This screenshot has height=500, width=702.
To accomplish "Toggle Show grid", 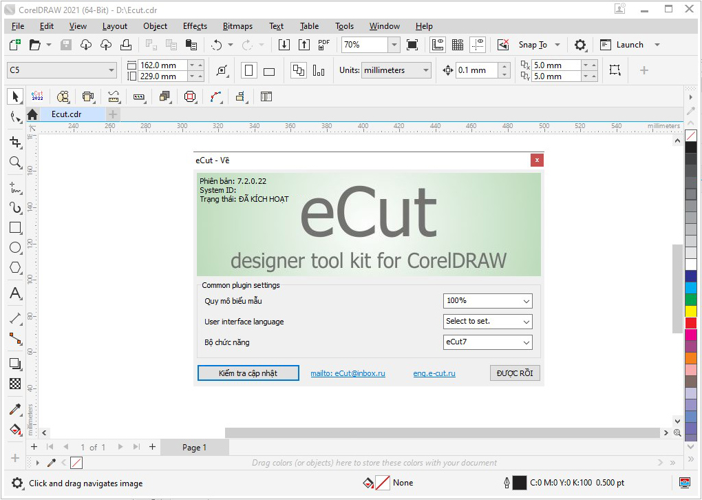I will 458,44.
